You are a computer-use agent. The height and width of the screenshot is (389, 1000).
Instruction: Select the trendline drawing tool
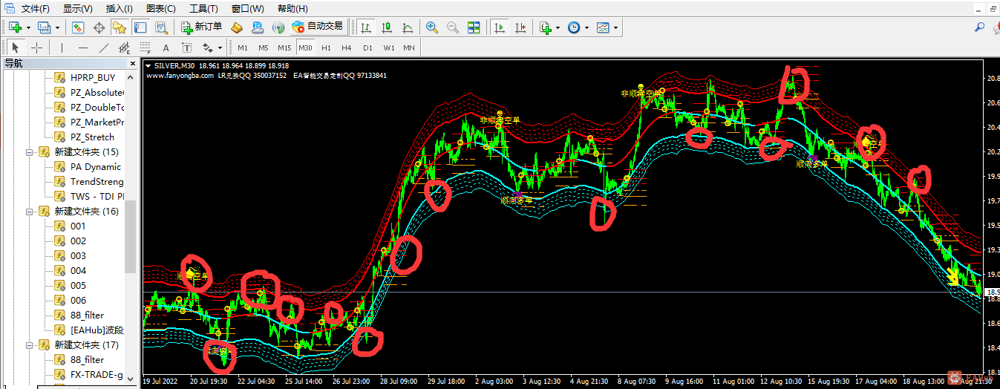pyautogui.click(x=103, y=48)
